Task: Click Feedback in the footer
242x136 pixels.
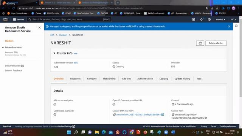Action: coord(7,127)
